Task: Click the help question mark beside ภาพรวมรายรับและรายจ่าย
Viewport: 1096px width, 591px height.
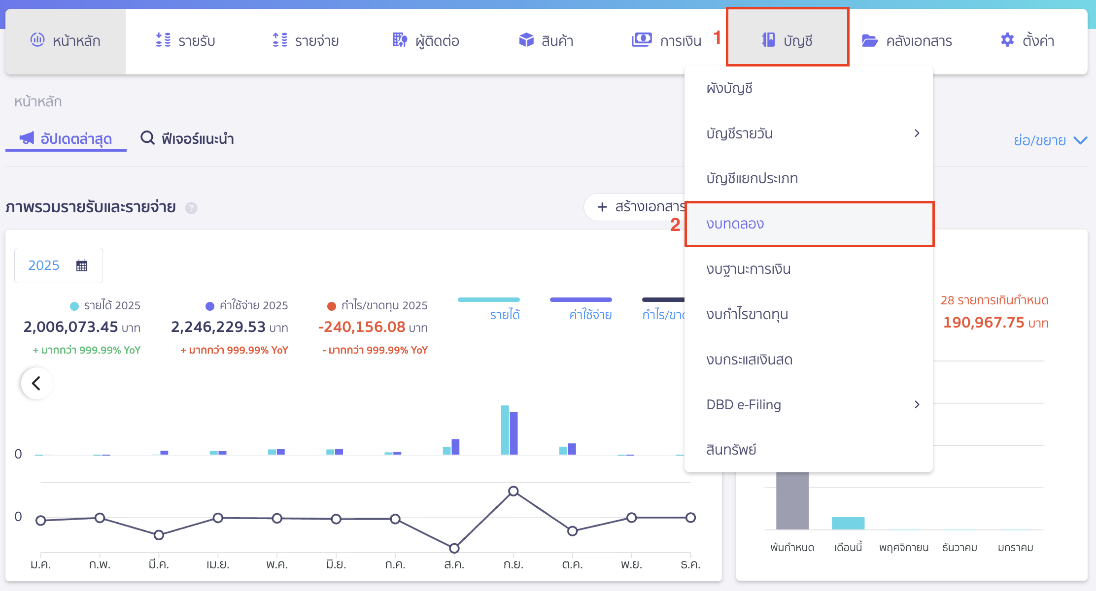Action: pyautogui.click(x=191, y=208)
